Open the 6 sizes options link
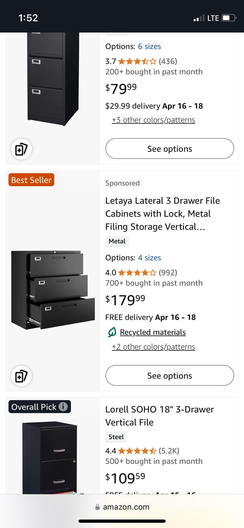Image resolution: width=244 pixels, height=528 pixels. click(149, 46)
